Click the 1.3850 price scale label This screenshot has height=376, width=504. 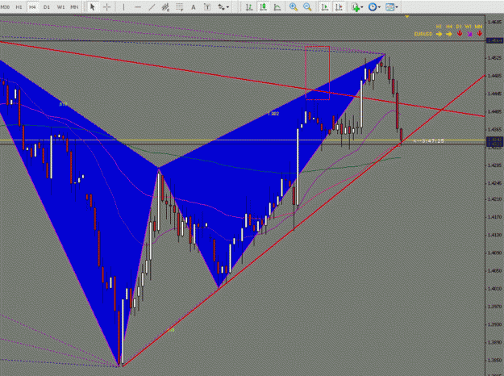click(x=494, y=360)
